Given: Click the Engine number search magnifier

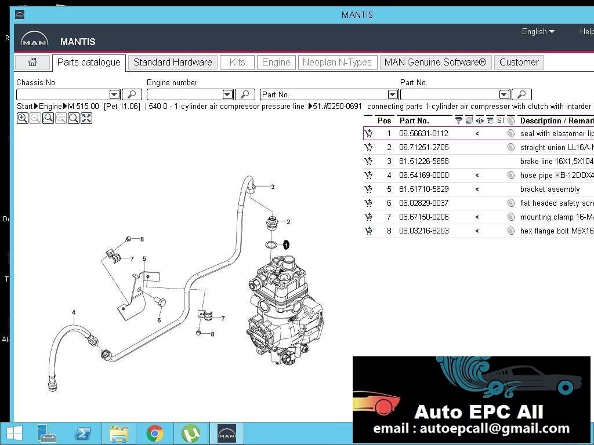Looking at the screenshot, I should tap(245, 94).
